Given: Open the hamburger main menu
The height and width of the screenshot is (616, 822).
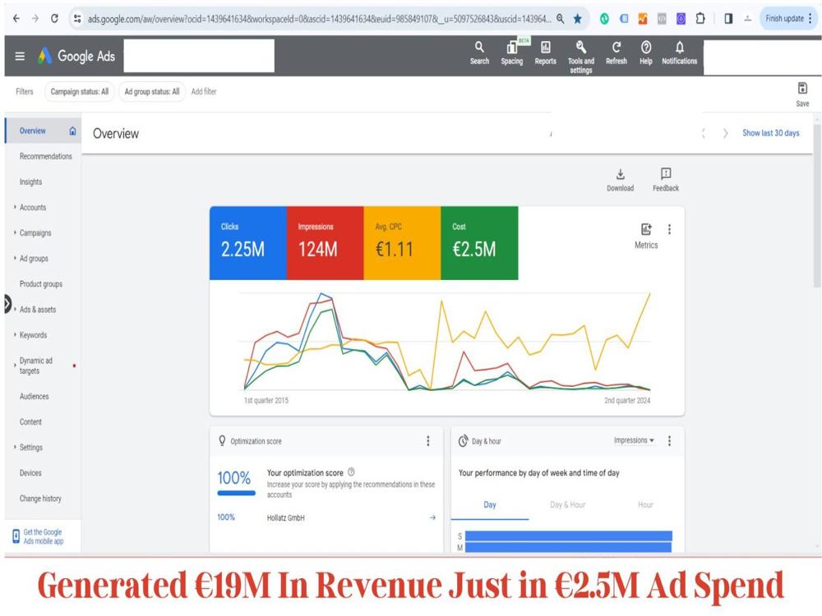Looking at the screenshot, I should 20,56.
